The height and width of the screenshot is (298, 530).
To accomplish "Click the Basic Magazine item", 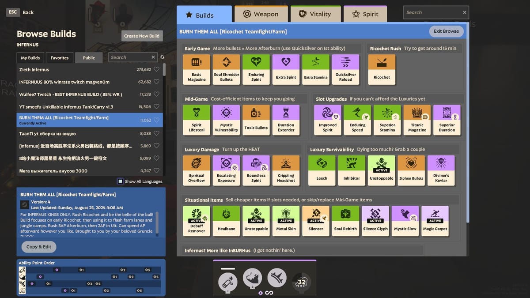I will click(197, 68).
